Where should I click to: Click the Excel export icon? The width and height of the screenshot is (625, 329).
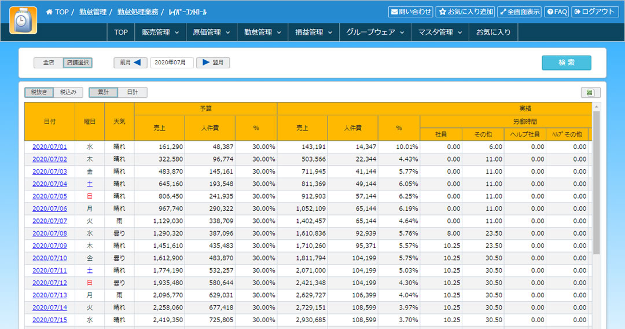coord(590,93)
